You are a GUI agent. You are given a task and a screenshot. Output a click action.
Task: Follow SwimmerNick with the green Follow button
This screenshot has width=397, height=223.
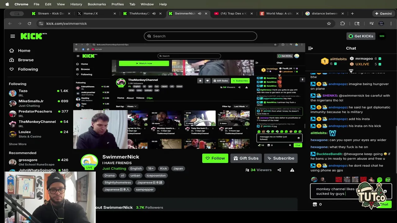click(215, 158)
